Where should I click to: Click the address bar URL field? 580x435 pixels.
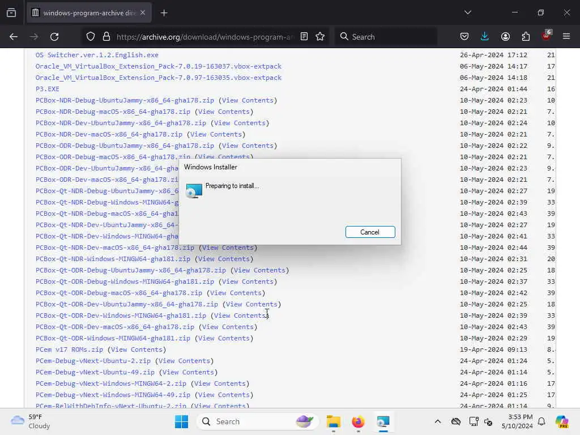coord(205,37)
